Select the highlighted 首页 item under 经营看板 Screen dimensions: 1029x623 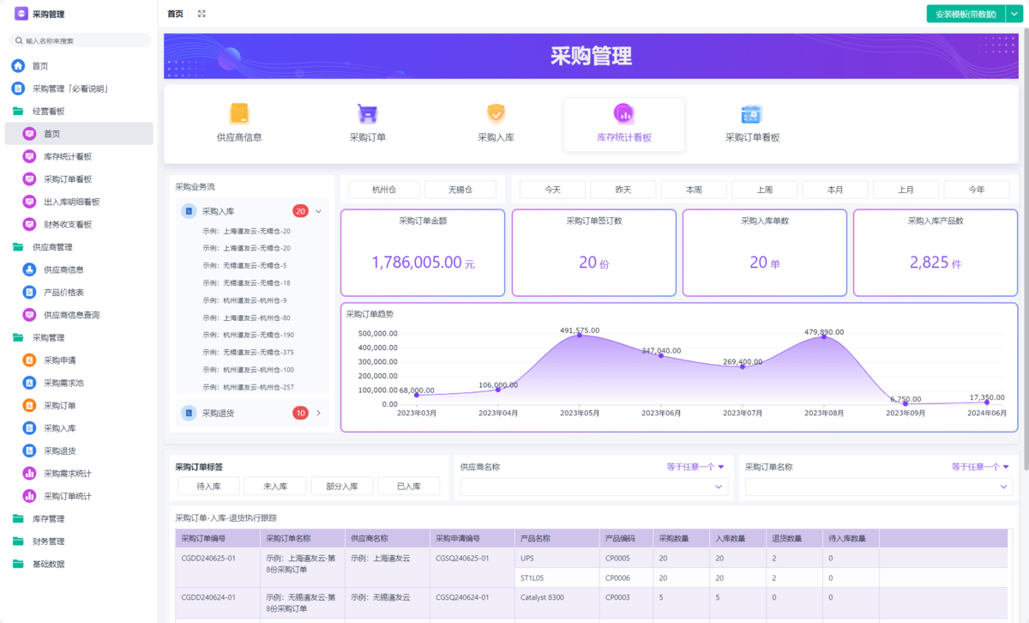point(78,134)
